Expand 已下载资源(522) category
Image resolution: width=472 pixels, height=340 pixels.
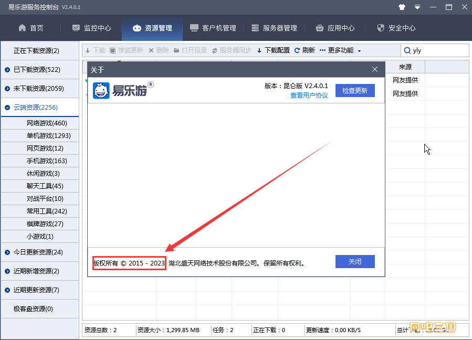pos(40,69)
